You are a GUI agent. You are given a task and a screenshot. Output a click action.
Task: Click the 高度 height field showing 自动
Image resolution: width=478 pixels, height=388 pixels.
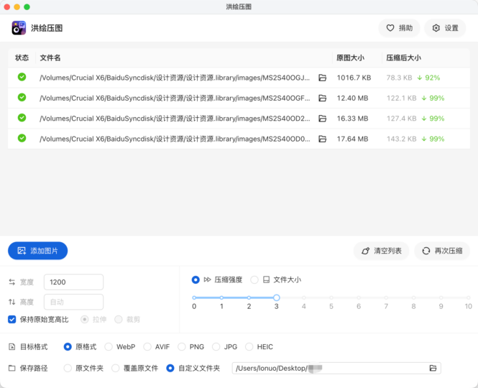tap(73, 302)
